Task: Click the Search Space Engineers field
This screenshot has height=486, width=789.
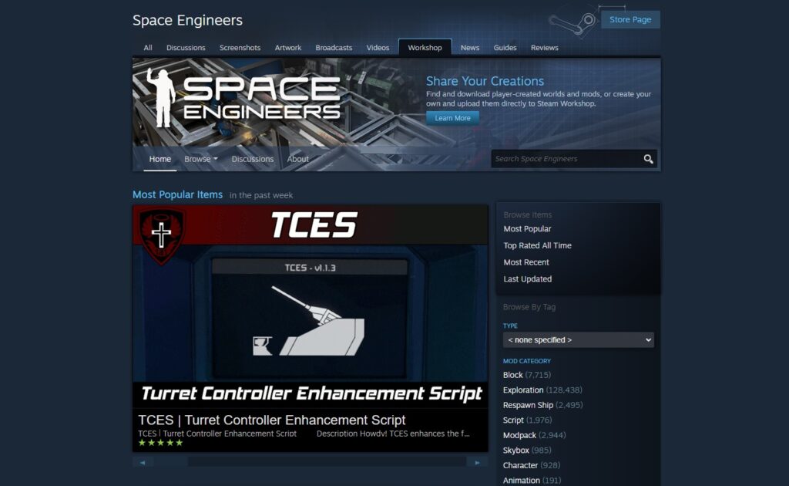Action: pos(566,159)
